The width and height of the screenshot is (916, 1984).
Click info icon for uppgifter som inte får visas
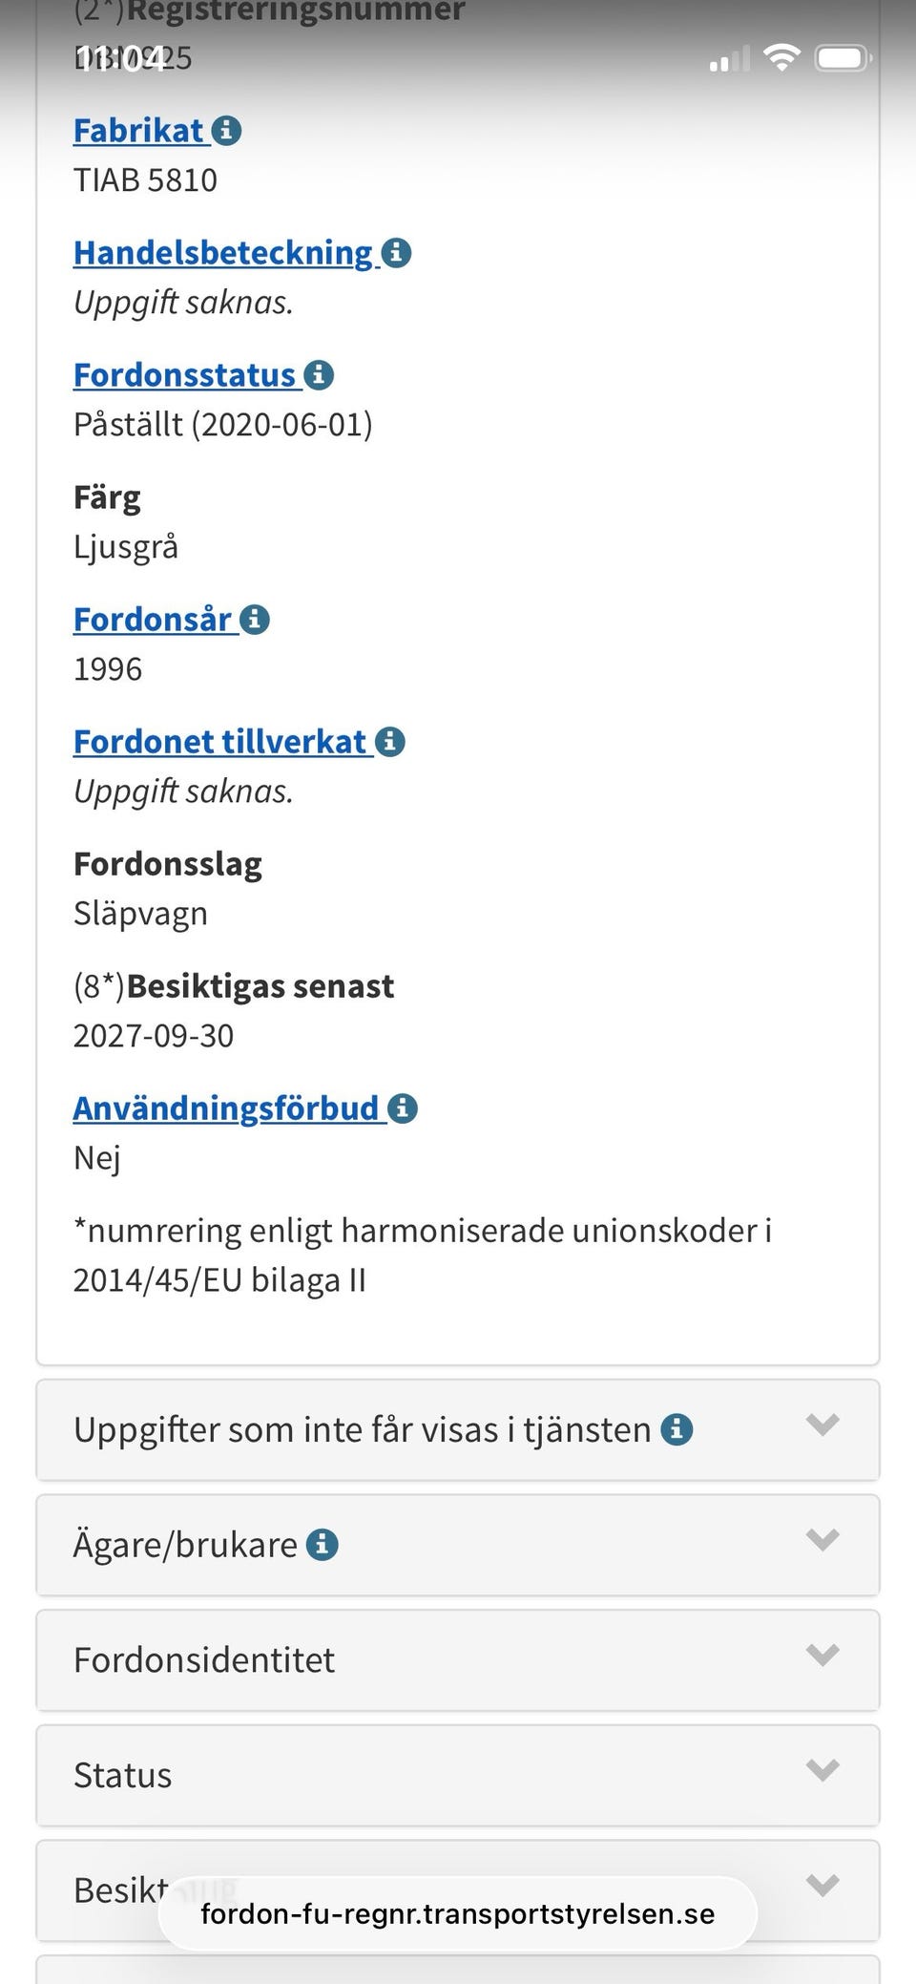[679, 1429]
